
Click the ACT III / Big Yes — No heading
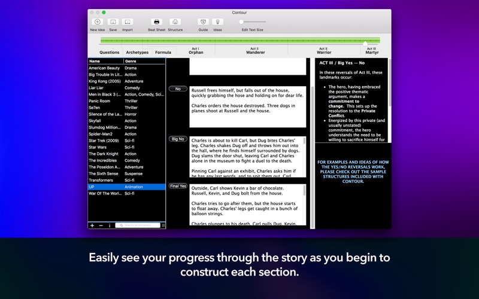click(342, 63)
